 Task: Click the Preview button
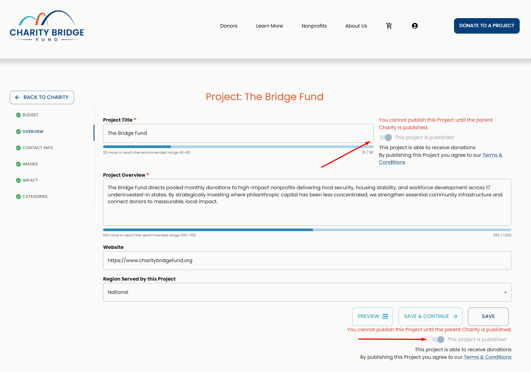[372, 316]
